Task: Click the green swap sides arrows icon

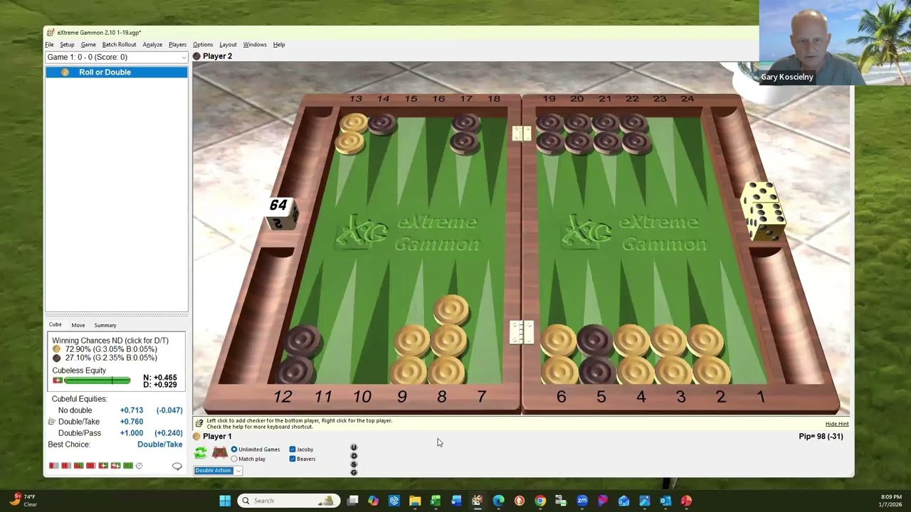Action: 201,452
